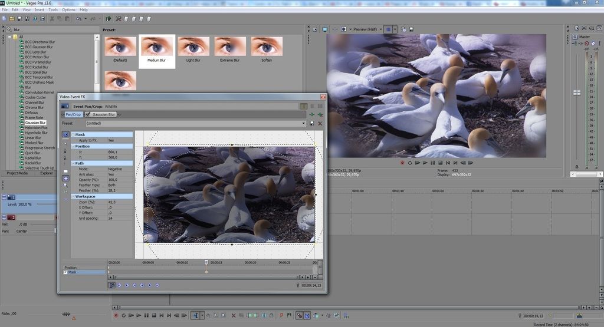Collapse the Mask property group
The height and width of the screenshot is (327, 604).
(73, 135)
